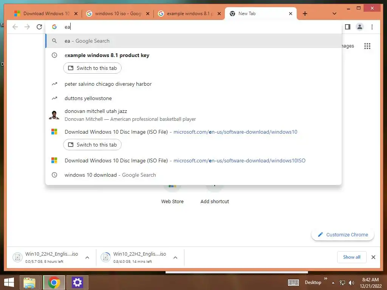Open network status tray icon

point(342,283)
